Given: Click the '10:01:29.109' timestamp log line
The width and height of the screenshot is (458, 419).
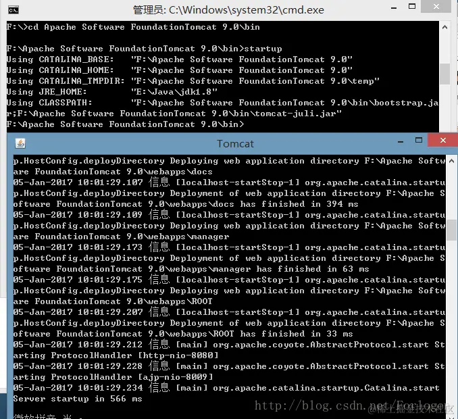Looking at the screenshot, I should click(x=229, y=215).
